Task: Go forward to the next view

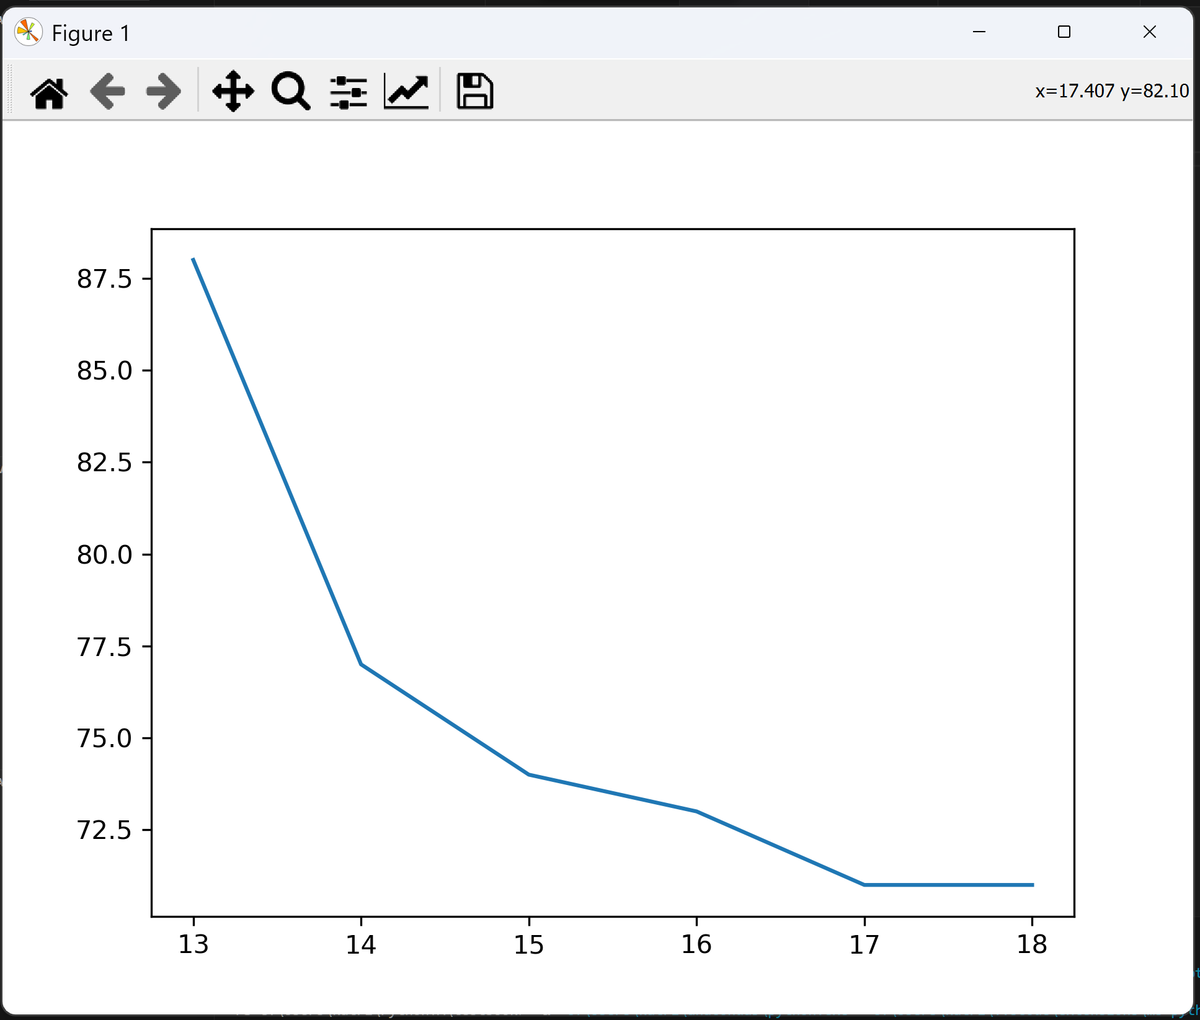Action: point(163,92)
